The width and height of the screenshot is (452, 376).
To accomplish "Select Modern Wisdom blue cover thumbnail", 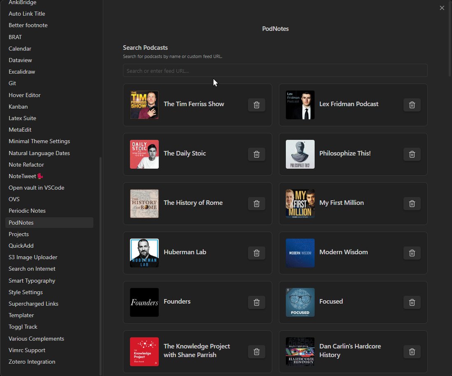I will point(300,253).
